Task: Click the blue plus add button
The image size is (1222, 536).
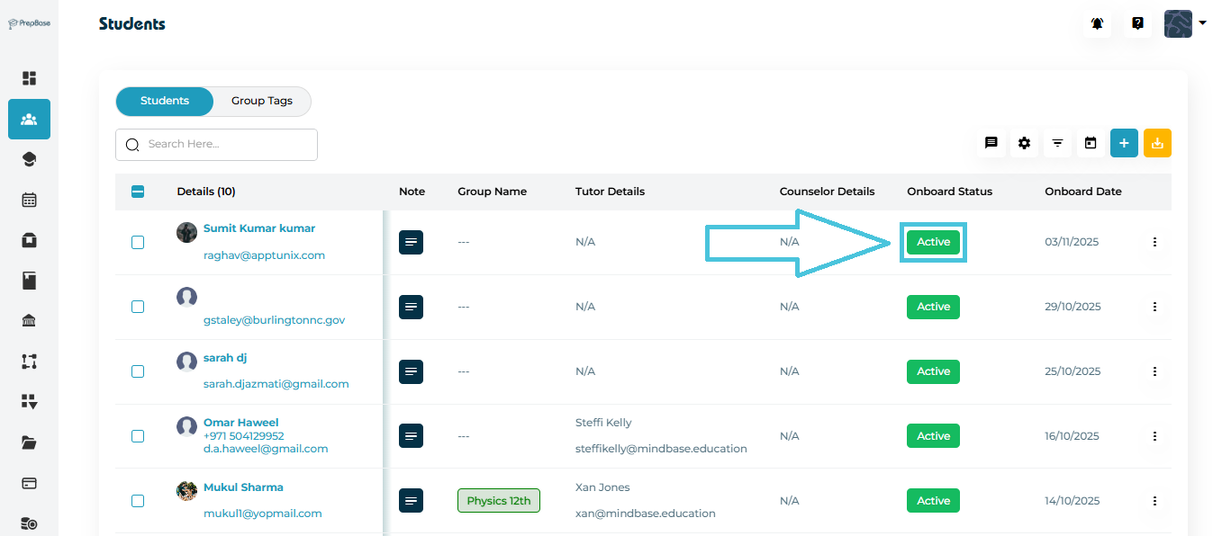Action: 1124,143
